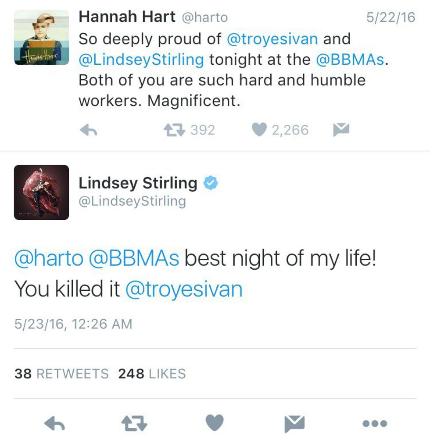This screenshot has width=430, height=444.
Task: Open more options with three dots icon
Action: [375, 423]
